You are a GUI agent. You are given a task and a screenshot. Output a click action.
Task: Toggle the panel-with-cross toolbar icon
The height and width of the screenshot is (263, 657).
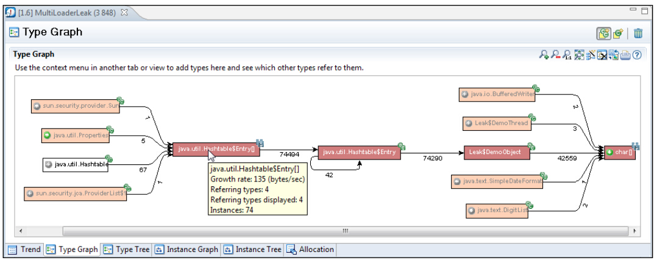pyautogui.click(x=602, y=55)
